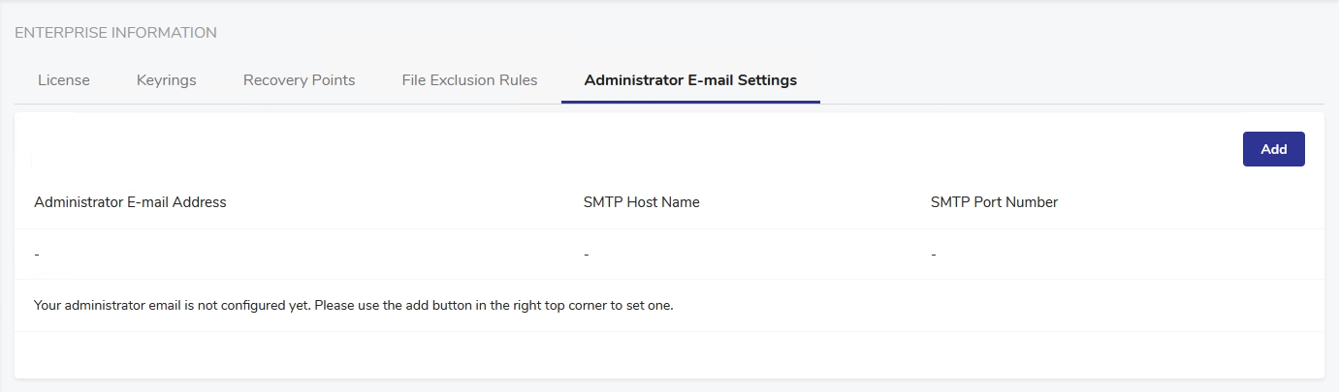This screenshot has height=392, width=1339.
Task: Click the gray area right of the tabs
Action: [x=1067, y=80]
